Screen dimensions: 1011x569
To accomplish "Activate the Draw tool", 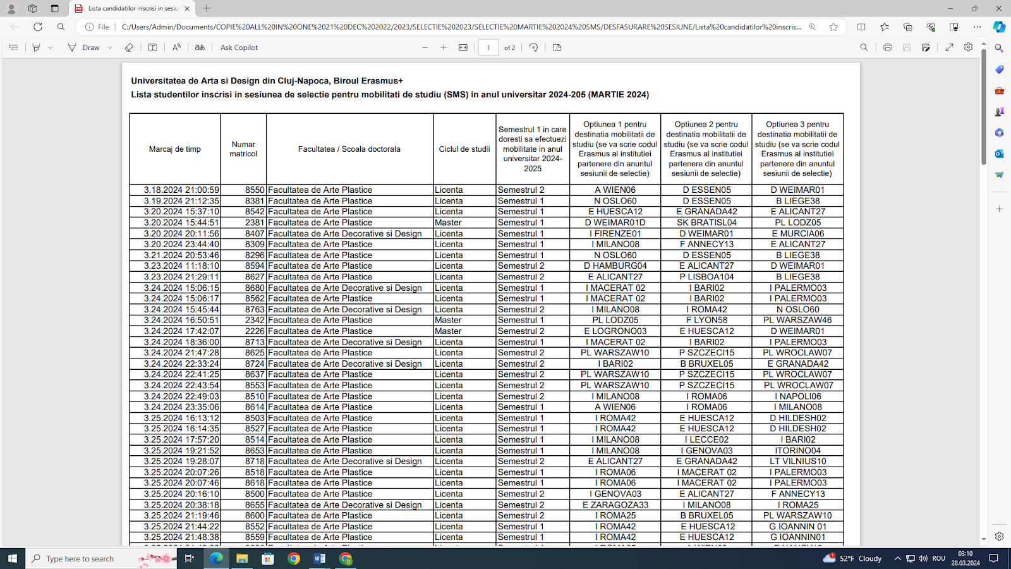I will [84, 47].
